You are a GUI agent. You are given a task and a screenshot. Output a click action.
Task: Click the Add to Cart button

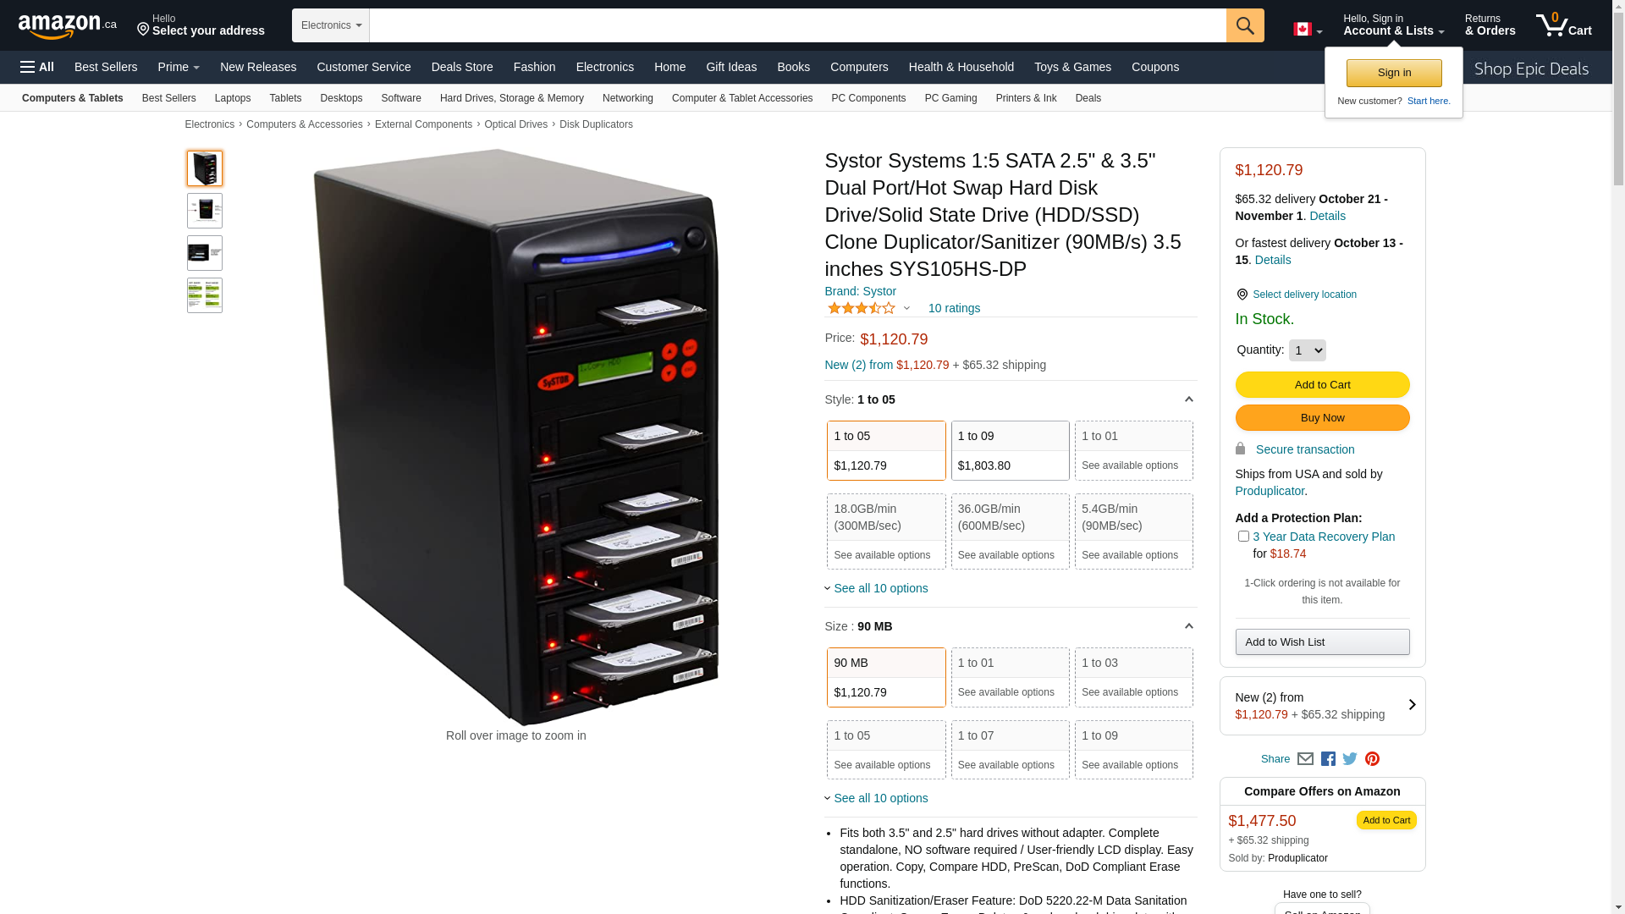(1322, 385)
